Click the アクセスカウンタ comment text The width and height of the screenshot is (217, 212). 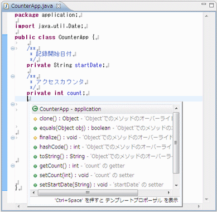[60, 82]
